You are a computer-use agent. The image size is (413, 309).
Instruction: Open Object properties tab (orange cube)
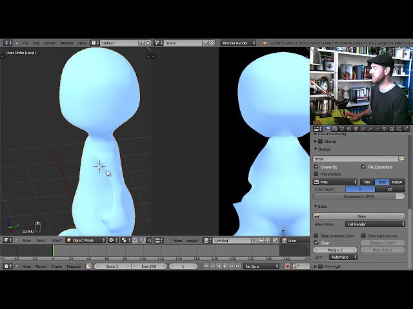(356, 129)
